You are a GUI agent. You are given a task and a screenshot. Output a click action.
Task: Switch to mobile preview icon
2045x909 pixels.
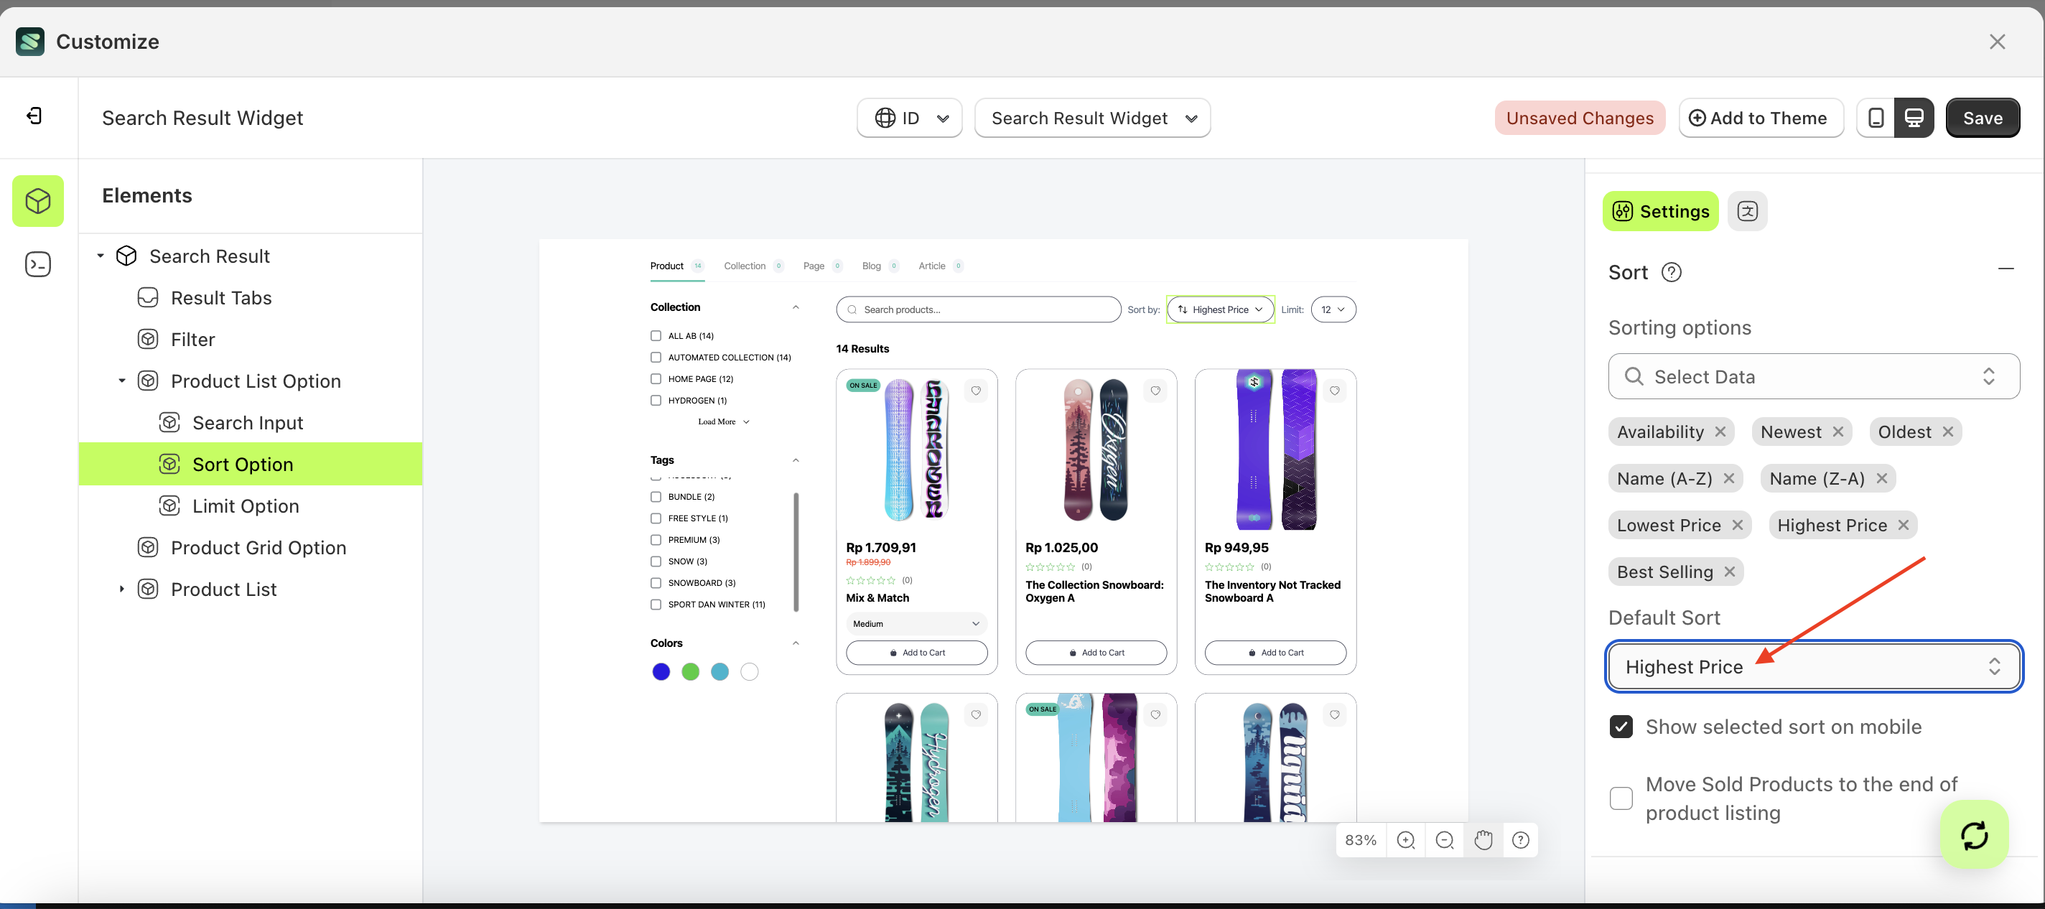click(1875, 118)
